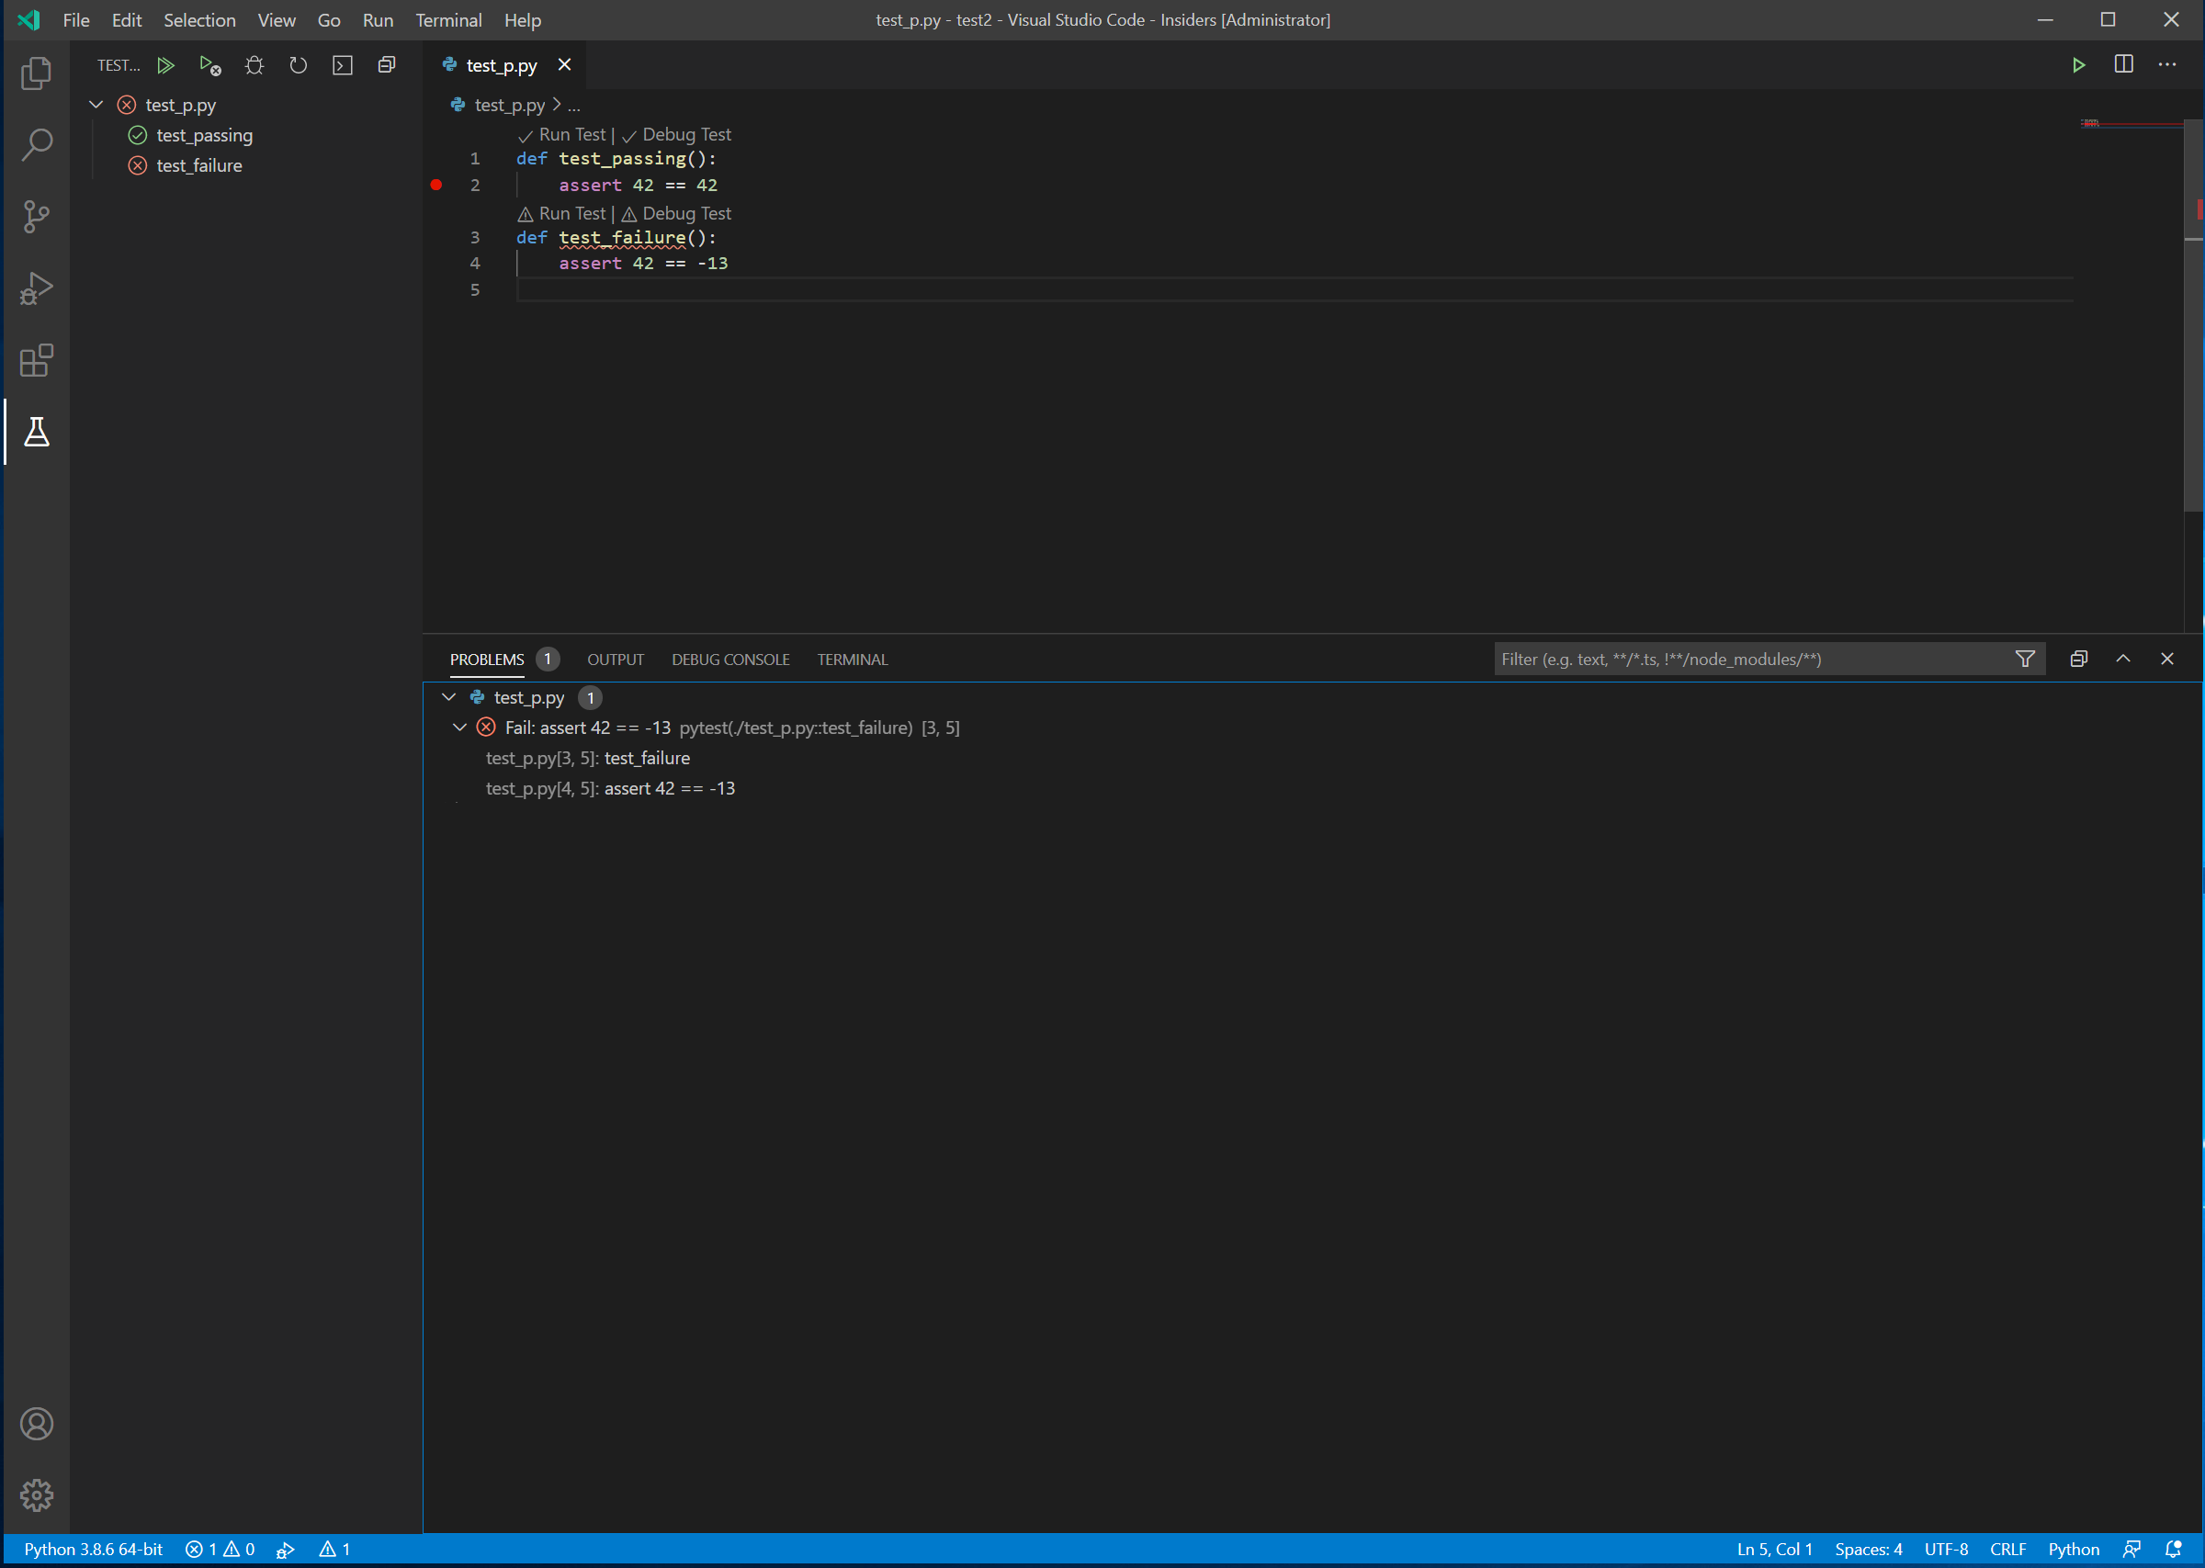Viewport: 2205px width, 1568px height.
Task: Open the Terminal menu
Action: (447, 19)
